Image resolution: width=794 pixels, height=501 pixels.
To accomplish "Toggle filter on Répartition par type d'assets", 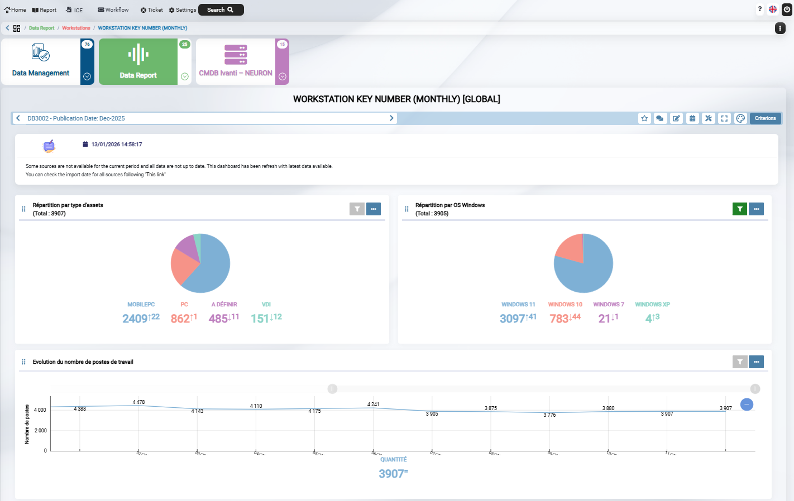I will [x=357, y=209].
